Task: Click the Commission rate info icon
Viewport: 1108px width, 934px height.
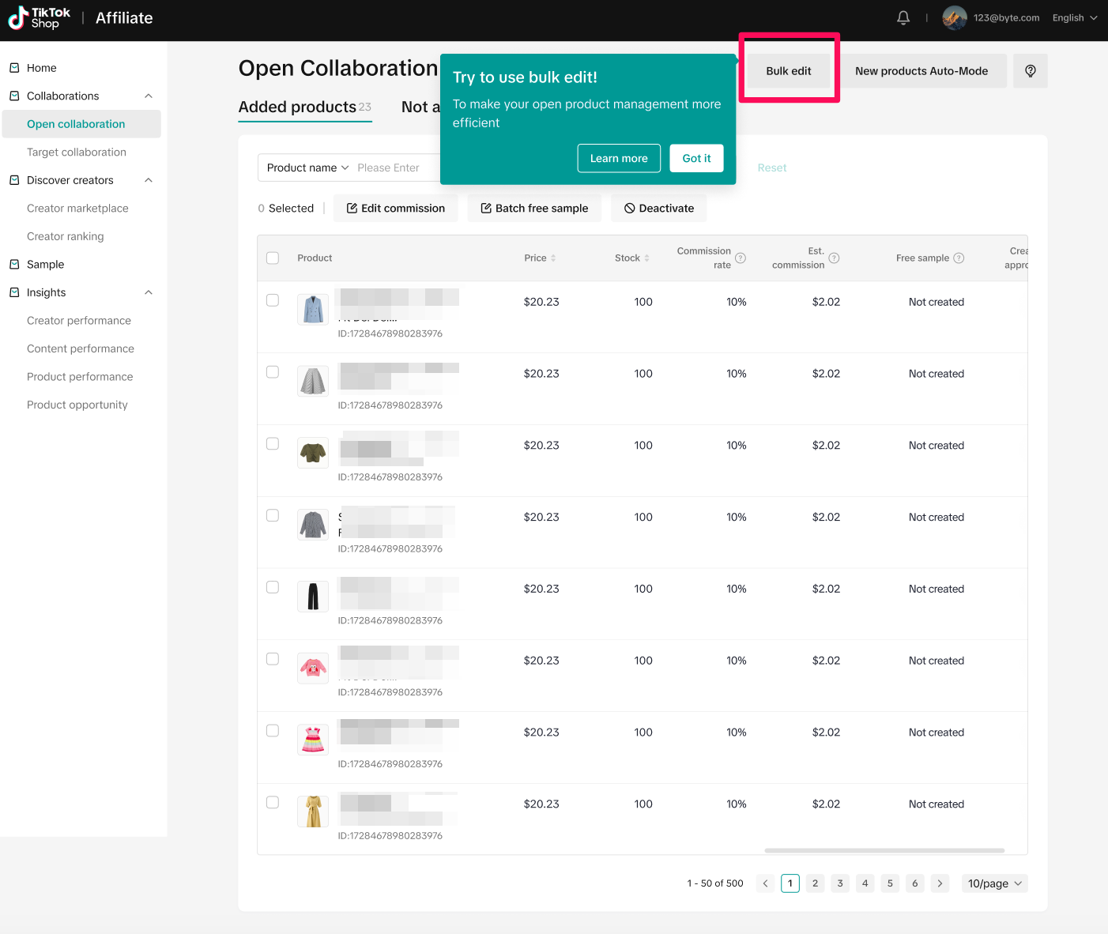Action: [741, 258]
